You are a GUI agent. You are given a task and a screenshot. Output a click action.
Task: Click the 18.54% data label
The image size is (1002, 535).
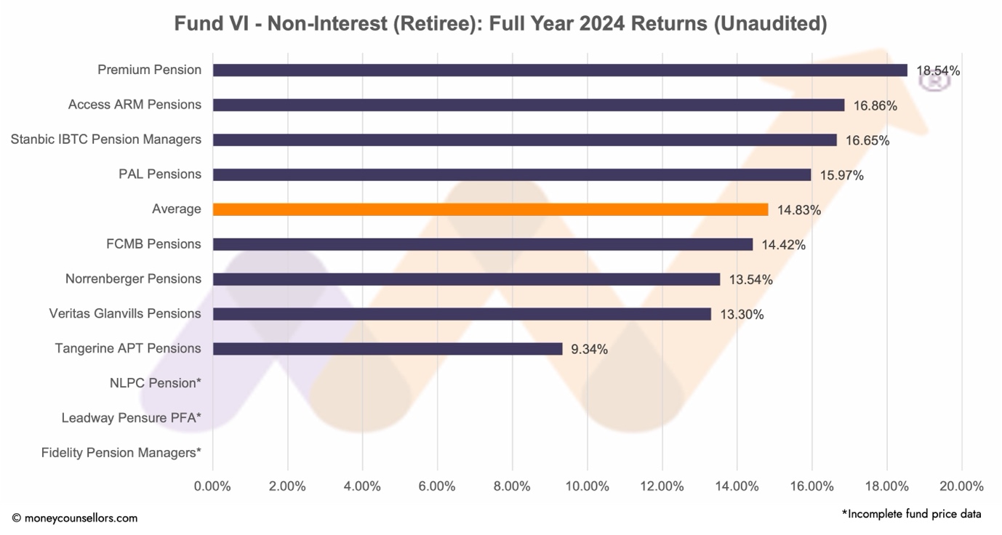(x=938, y=71)
